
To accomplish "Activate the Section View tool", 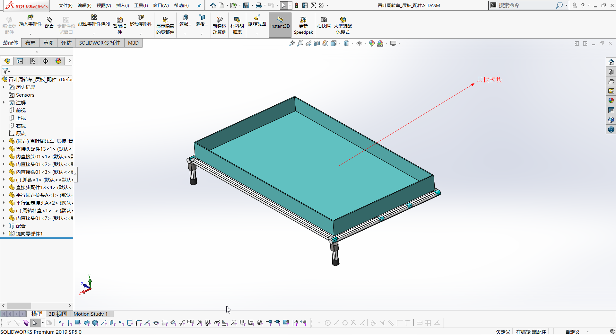I will [x=317, y=43].
